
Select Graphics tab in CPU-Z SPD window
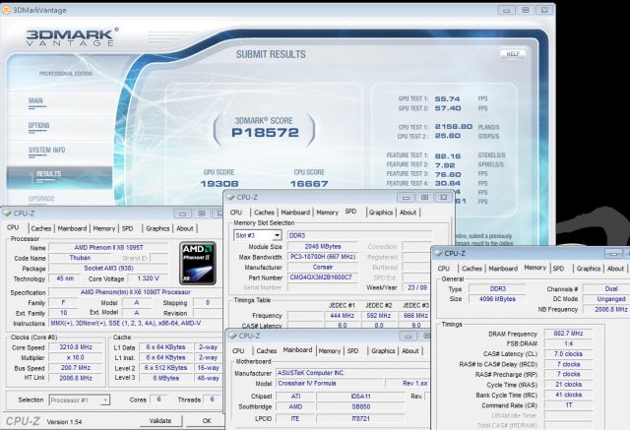point(381,213)
